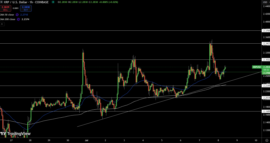Click date label 9 on time axis
Screen dimensions: 270x143
pos(237,140)
